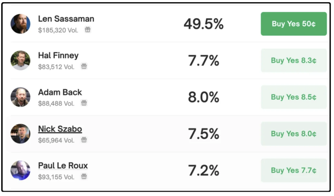This screenshot has height=196, width=334.
Task: Open the underlined Nick Szabo link
Action: click(60, 129)
